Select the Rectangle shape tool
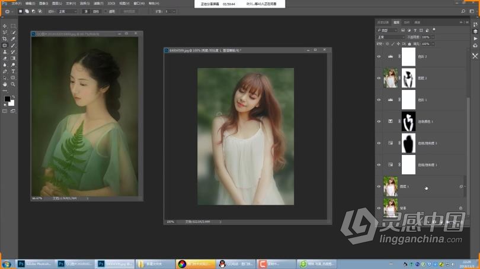 tap(13, 78)
